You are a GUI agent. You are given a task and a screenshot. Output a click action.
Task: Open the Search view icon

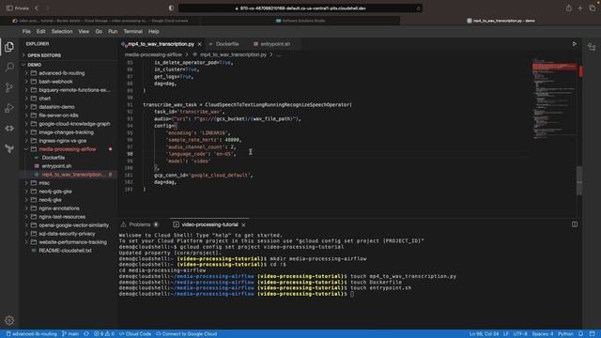pos(9,67)
